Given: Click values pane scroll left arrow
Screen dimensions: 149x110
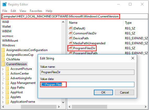Looking at the screenshot, I should click(x=70, y=107).
